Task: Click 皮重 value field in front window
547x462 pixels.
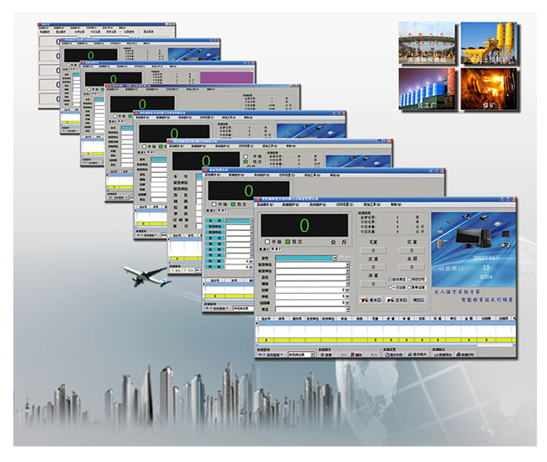Action: [374, 267]
